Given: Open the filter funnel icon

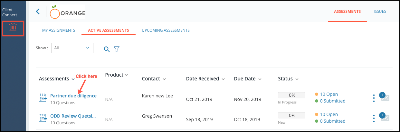Looking at the screenshot, I should point(117,49).
